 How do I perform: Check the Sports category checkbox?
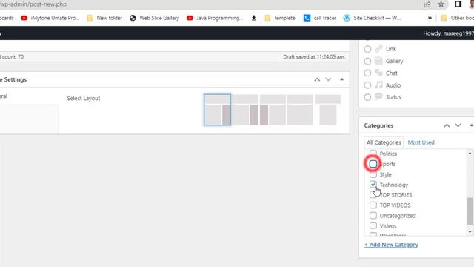coord(373,164)
